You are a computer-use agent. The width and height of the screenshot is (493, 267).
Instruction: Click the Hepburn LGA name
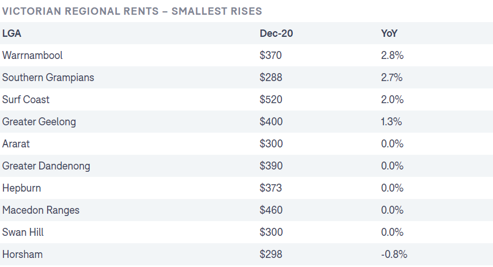[x=22, y=188]
